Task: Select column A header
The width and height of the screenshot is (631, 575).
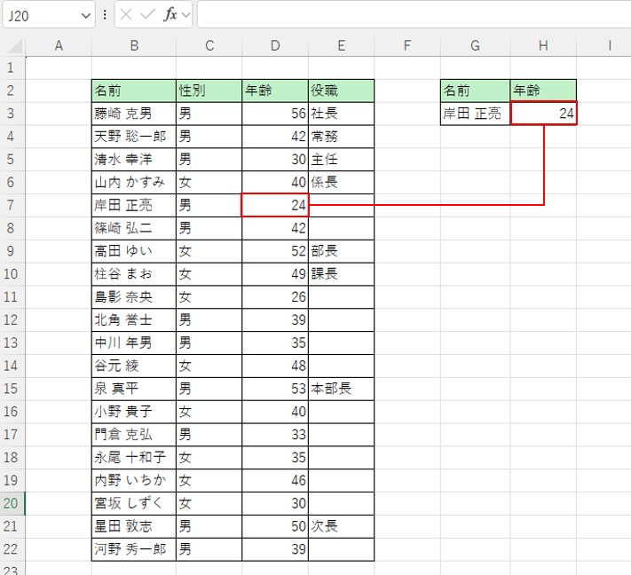Action: pyautogui.click(x=59, y=46)
